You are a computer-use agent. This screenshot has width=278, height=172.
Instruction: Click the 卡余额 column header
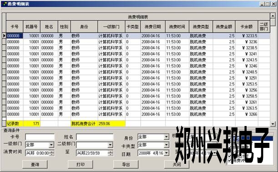point(247,26)
